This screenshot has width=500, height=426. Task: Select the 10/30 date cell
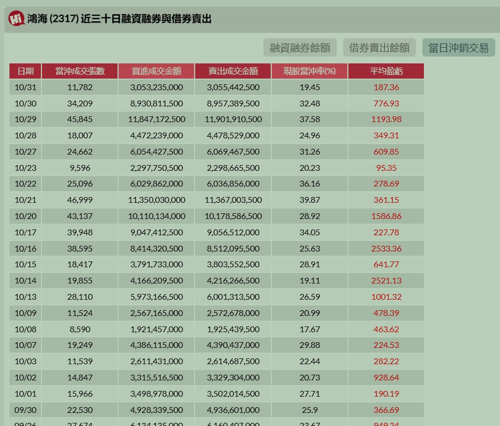coord(26,103)
